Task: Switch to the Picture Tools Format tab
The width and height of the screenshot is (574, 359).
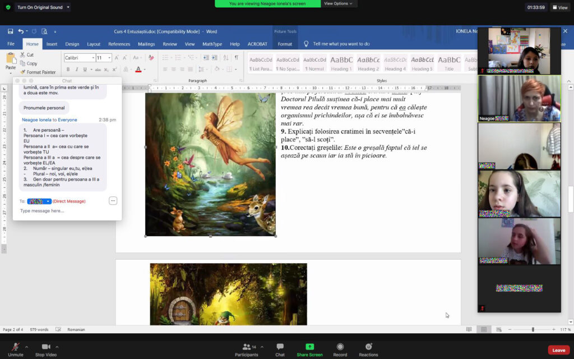Action: pyautogui.click(x=285, y=44)
